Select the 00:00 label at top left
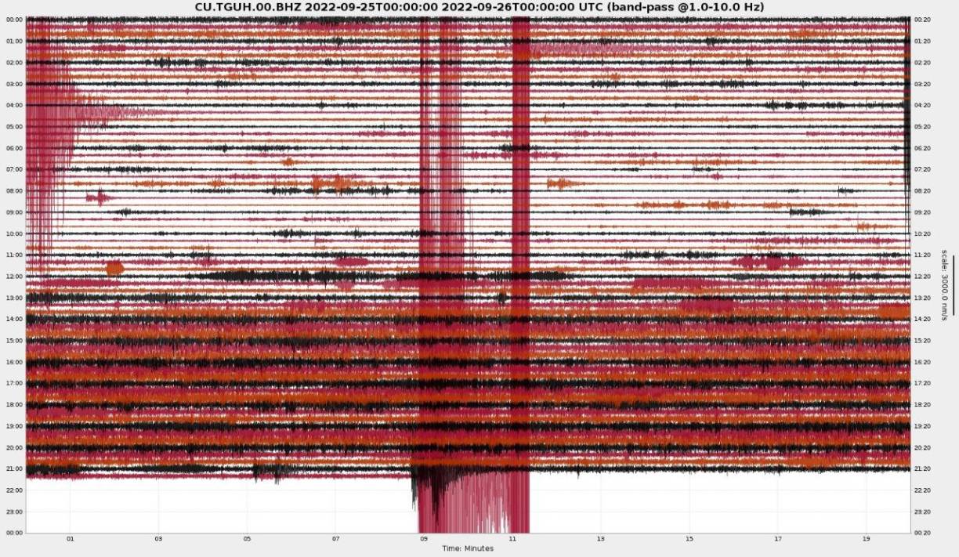 [14, 20]
